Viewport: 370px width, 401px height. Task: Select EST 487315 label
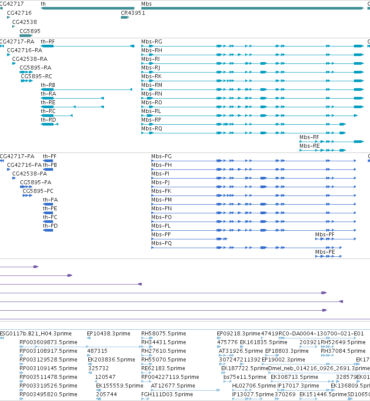(x=97, y=351)
